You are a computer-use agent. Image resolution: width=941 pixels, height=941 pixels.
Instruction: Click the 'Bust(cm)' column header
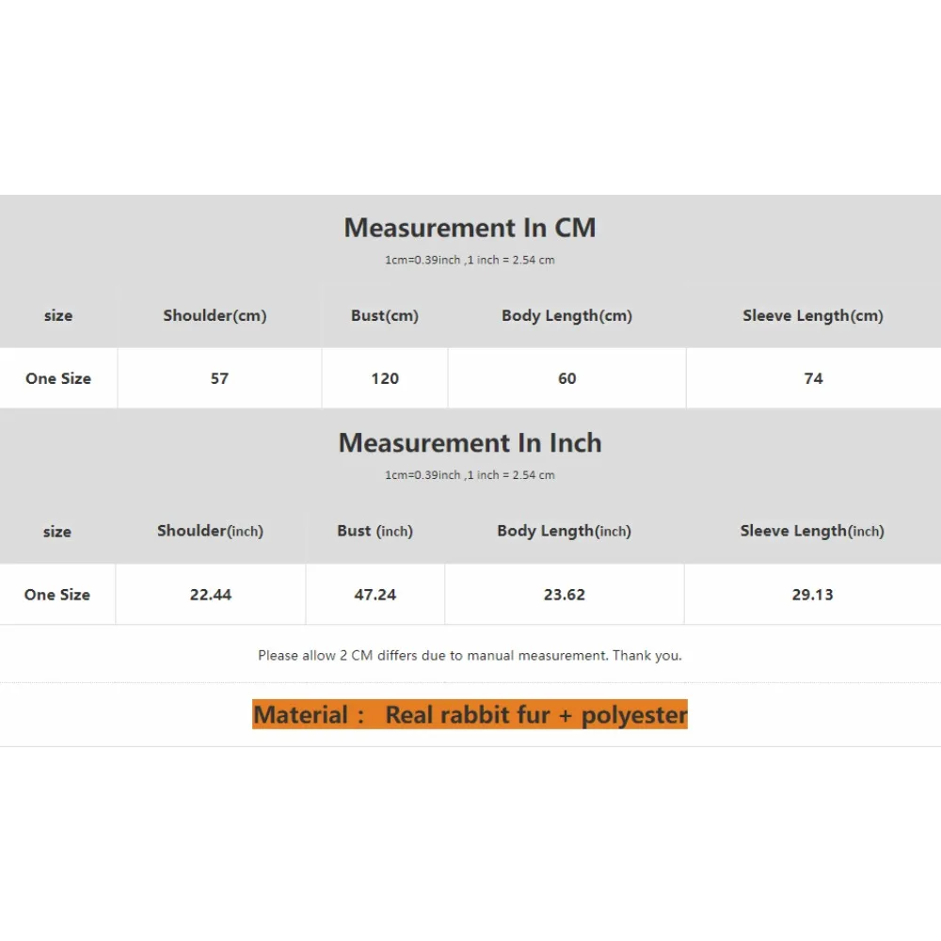(385, 315)
